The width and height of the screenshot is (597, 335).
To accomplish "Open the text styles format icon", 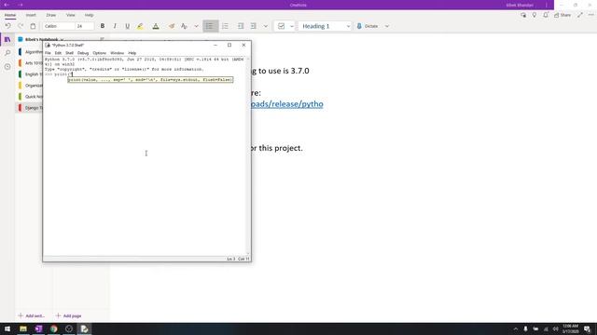I will coord(185,26).
